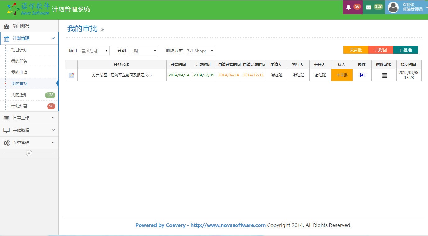428x236 pixels.
Task: Filter by 已驳回 status button
Action: tap(380, 50)
